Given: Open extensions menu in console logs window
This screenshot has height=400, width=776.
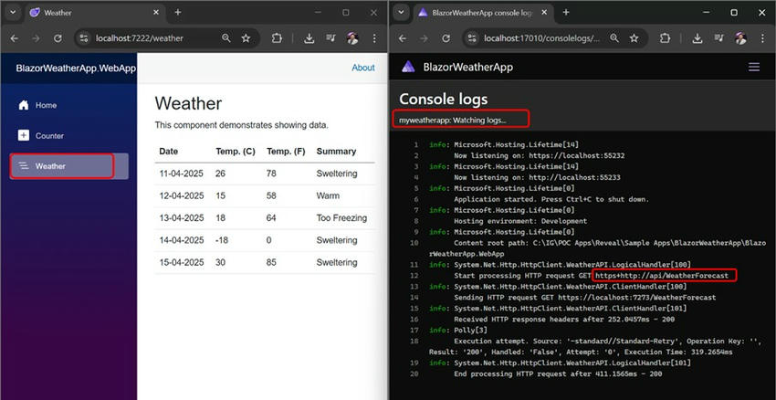Looking at the screenshot, I should (x=666, y=38).
